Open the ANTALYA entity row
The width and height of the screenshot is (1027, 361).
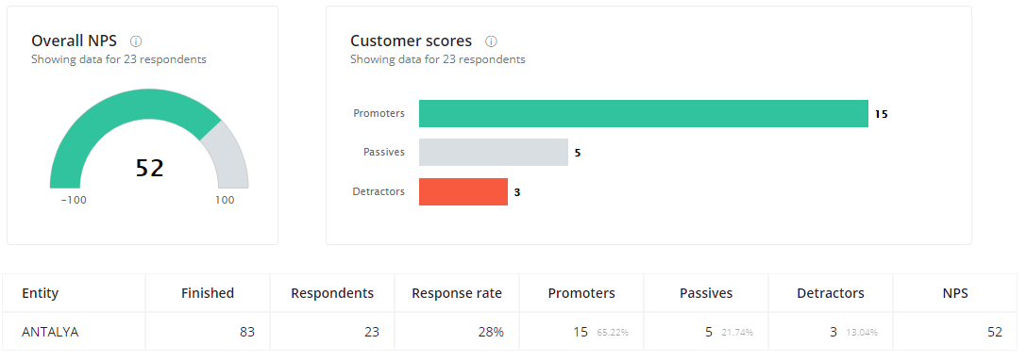point(513,332)
